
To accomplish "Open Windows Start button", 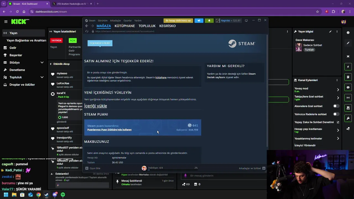I will (x=6, y=195).
